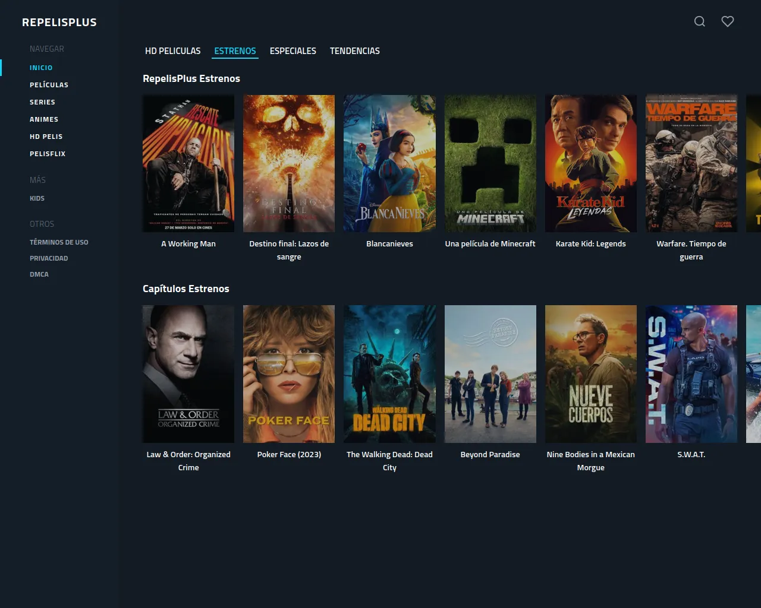Open the Beyond Paradise poster
Image resolution: width=761 pixels, height=608 pixels.
pos(490,374)
